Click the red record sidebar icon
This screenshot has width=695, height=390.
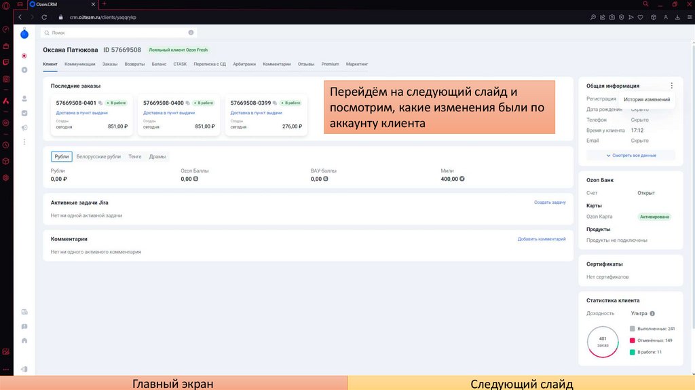(24, 56)
